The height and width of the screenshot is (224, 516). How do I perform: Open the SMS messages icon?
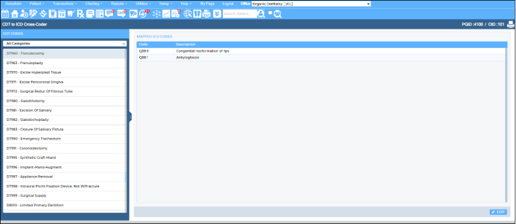122,14
